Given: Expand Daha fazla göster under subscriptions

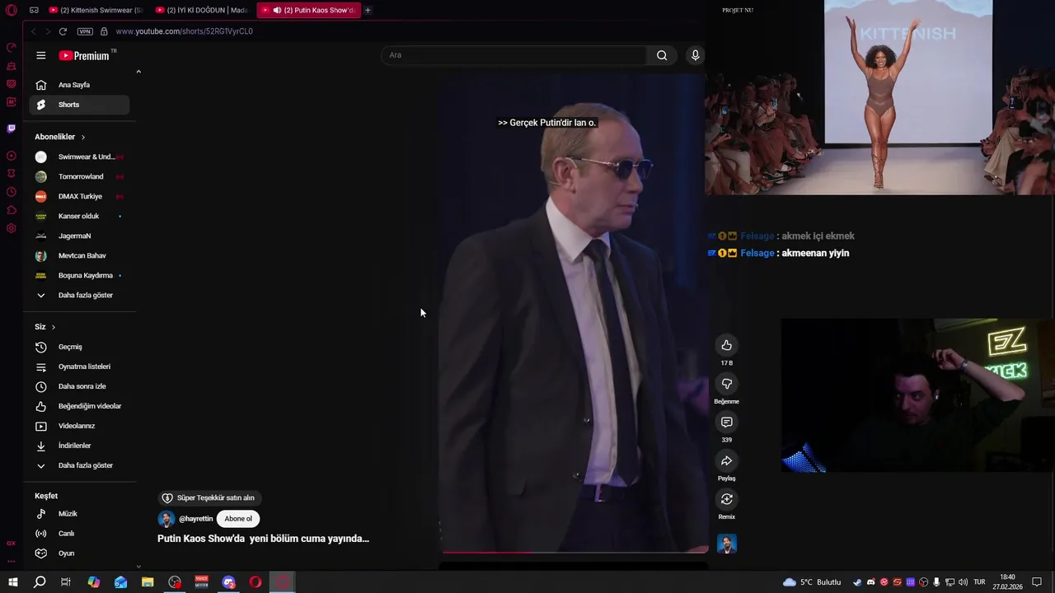Looking at the screenshot, I should [x=79, y=295].
